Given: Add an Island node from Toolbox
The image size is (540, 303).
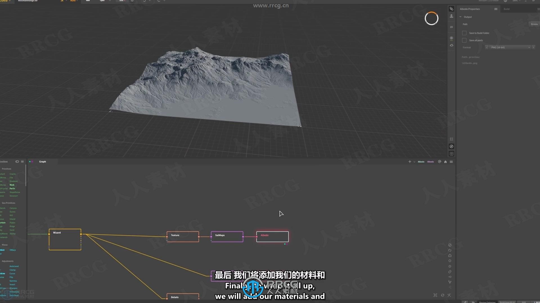Looking at the screenshot, I should (x=12, y=219).
